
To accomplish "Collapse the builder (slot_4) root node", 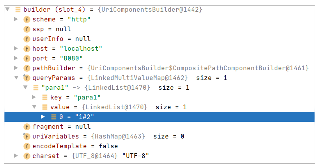I will 7,9.
